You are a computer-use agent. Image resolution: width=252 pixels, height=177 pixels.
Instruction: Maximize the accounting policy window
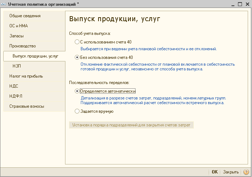tap(240, 4)
